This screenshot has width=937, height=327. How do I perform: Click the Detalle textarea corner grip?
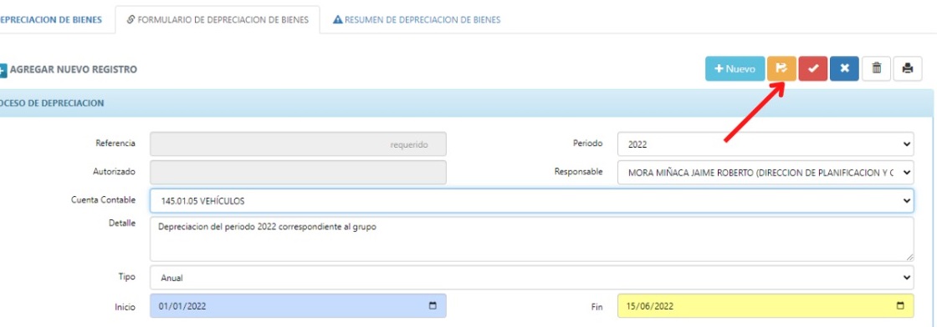909,257
